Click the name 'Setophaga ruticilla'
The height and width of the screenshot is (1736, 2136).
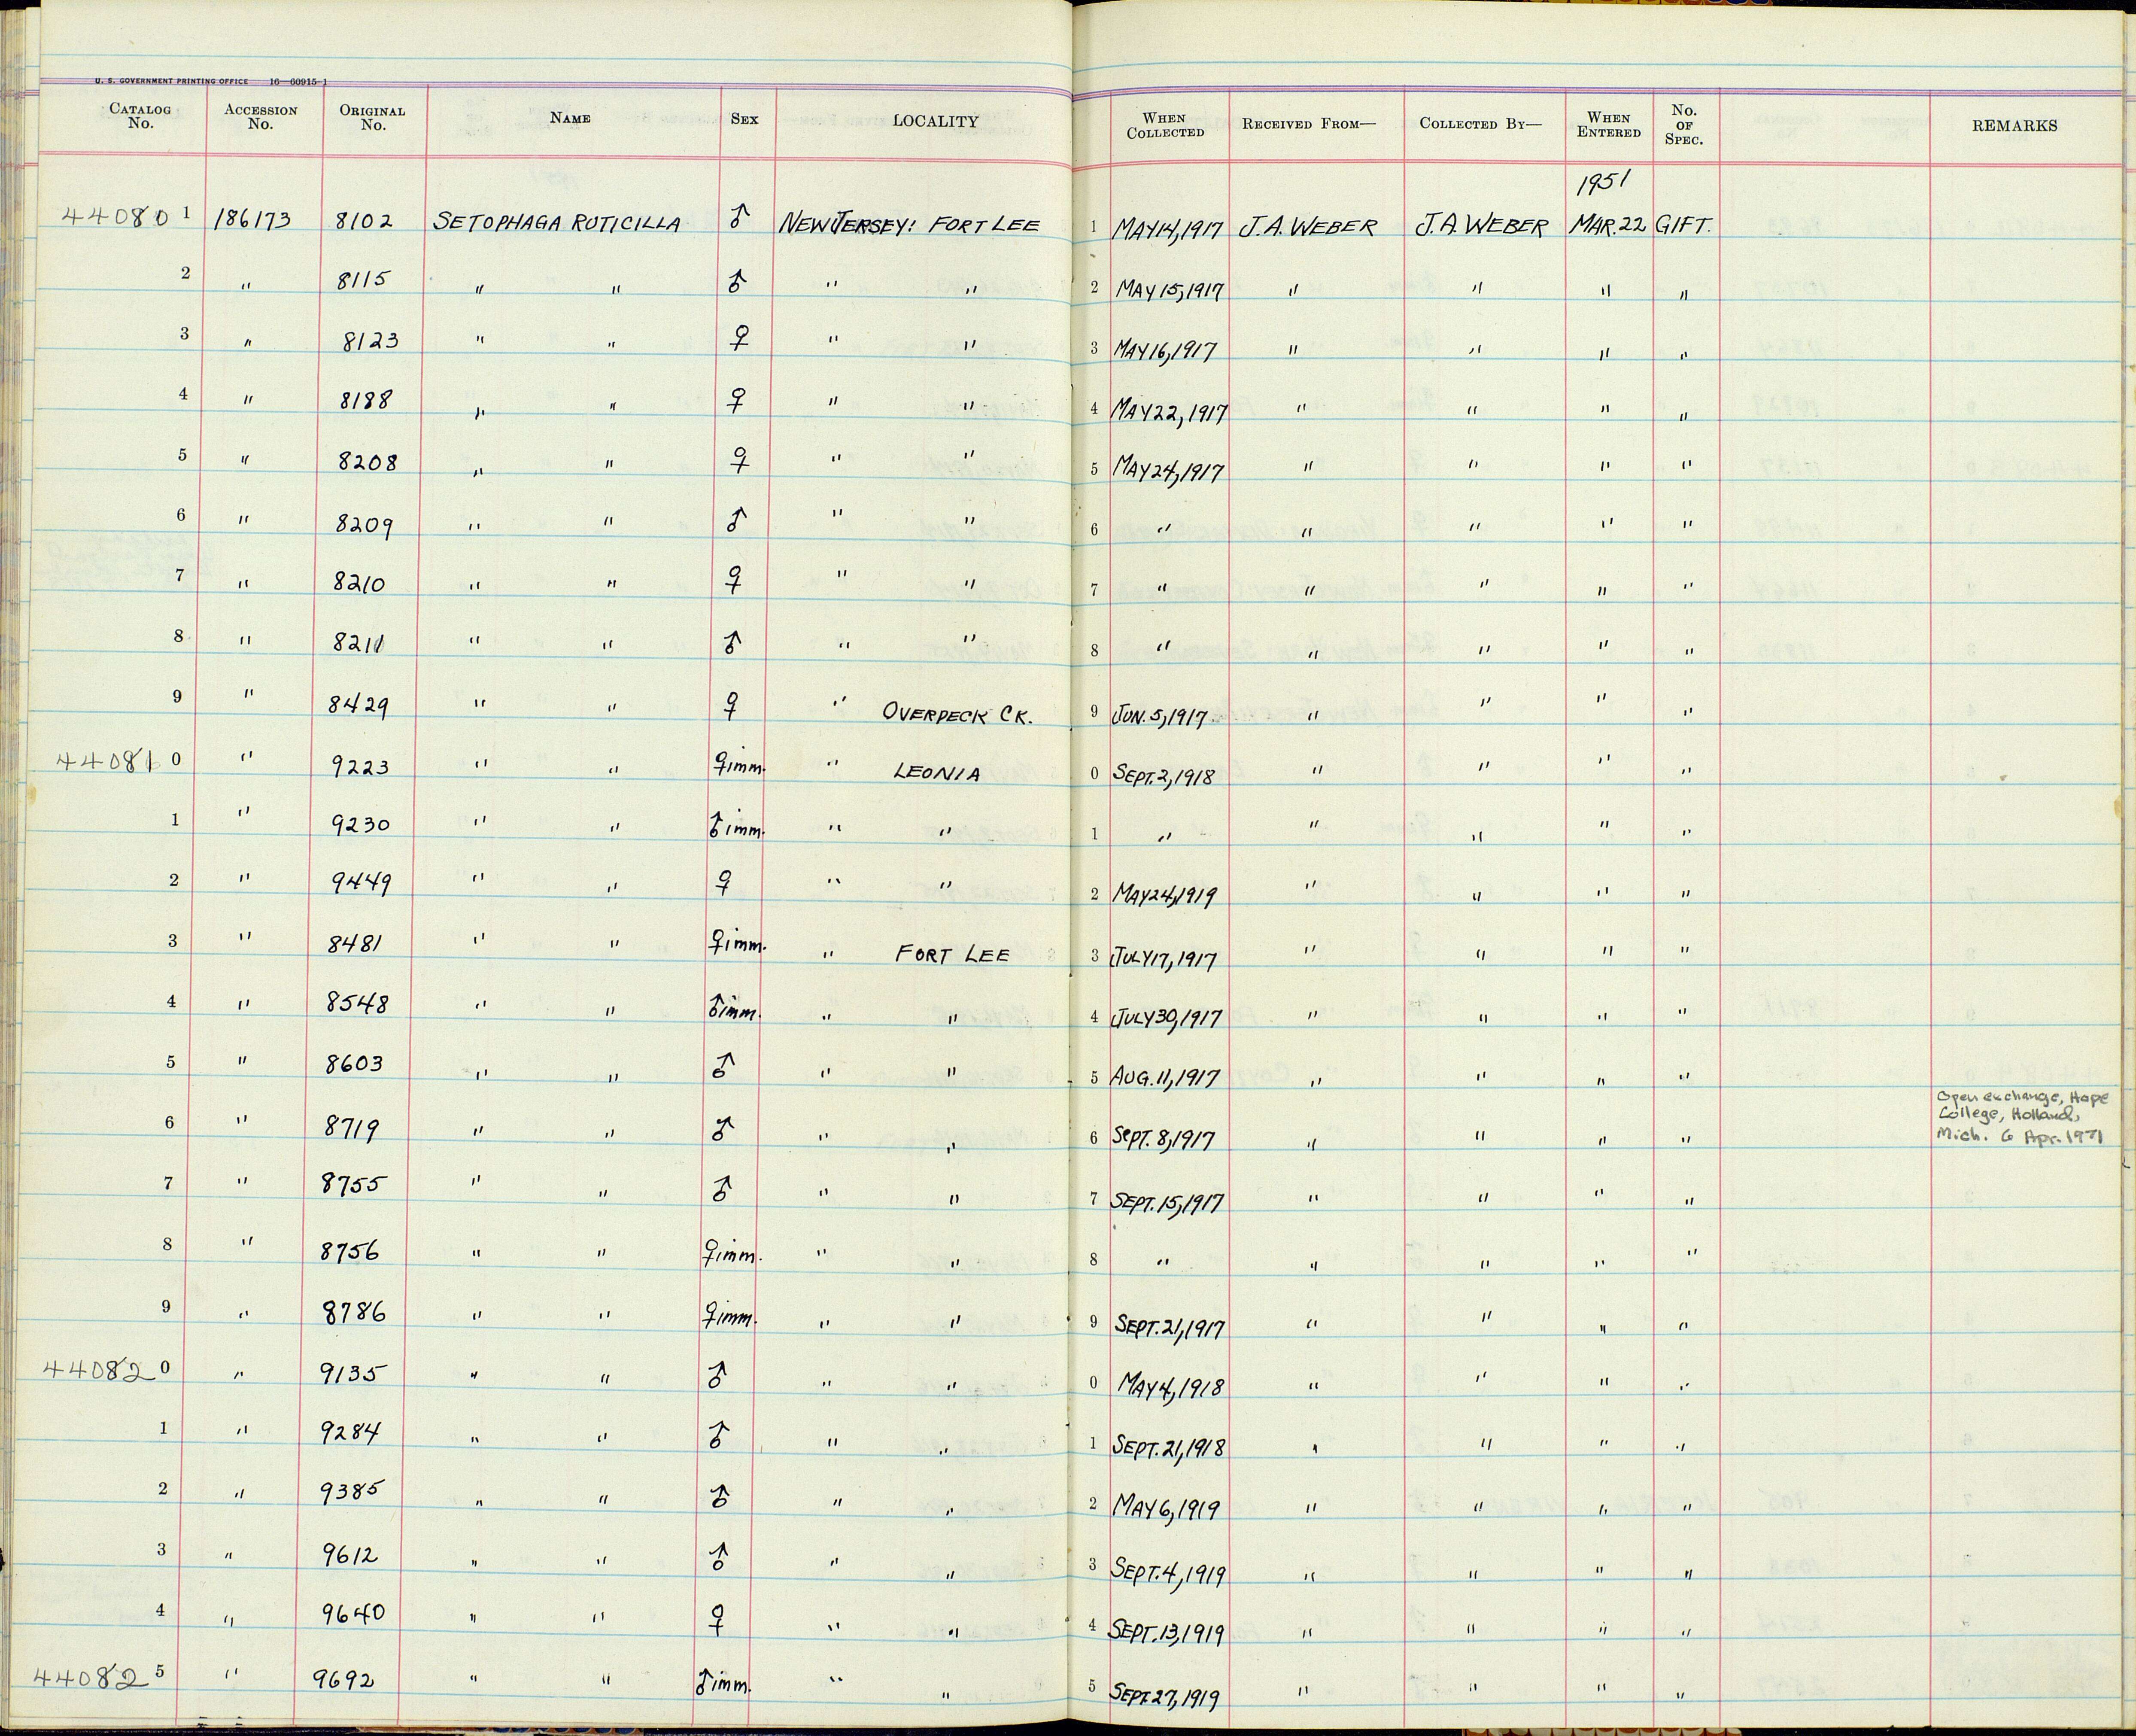(556, 222)
